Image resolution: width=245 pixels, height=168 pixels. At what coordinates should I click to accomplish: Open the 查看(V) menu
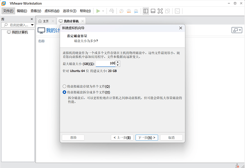coord(36,11)
